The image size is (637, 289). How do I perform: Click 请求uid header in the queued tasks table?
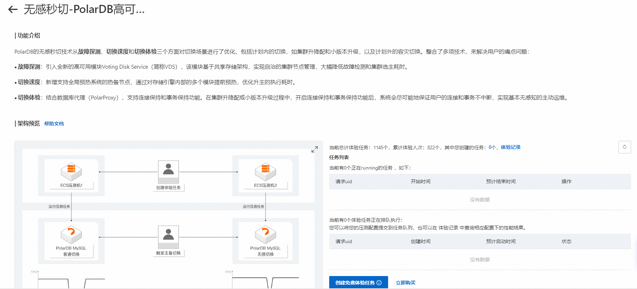(344, 241)
